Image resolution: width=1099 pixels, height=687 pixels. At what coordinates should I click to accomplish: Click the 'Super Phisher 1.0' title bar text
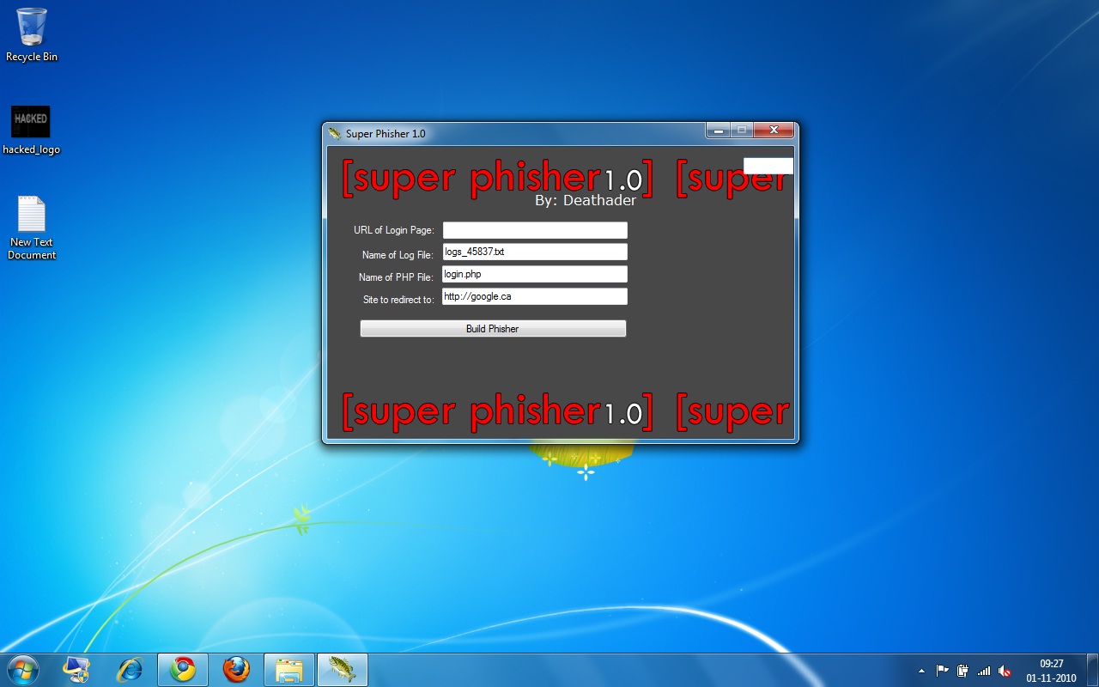tap(386, 134)
